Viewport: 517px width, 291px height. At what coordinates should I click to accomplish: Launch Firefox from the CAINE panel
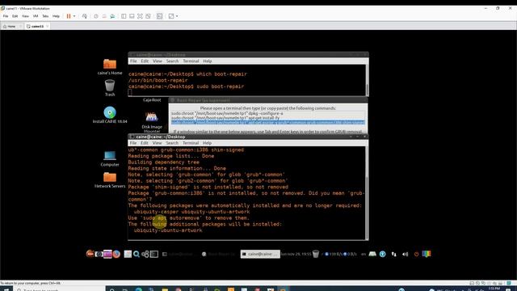pos(116,254)
